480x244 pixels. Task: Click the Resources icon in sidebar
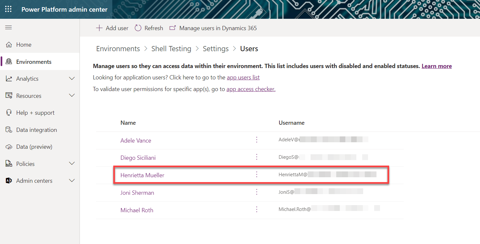[x=9, y=96]
